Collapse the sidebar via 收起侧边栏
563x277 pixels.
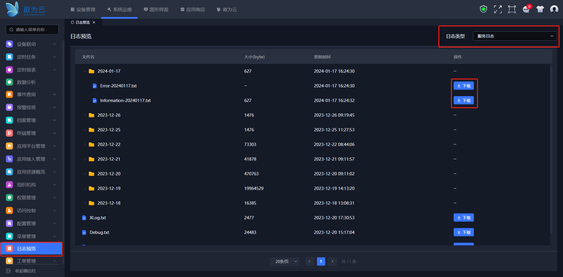(x=21, y=271)
